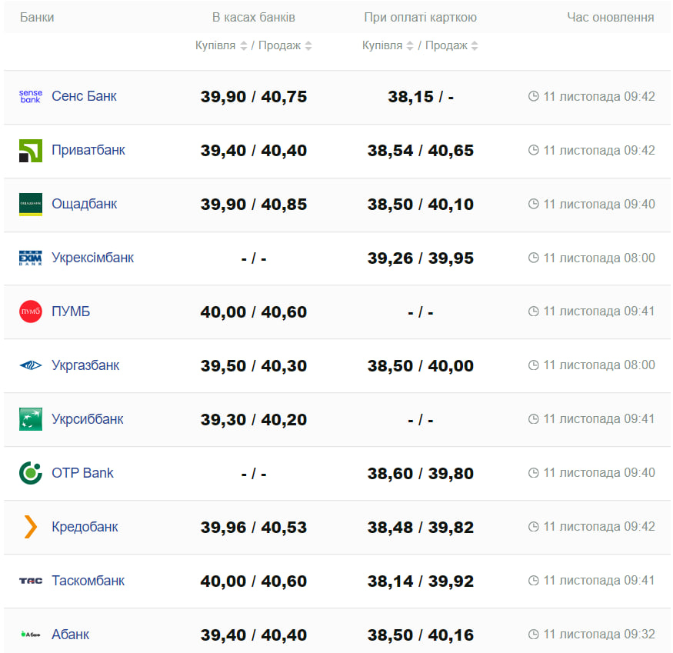Click the OTP Bank logo icon

[31, 473]
